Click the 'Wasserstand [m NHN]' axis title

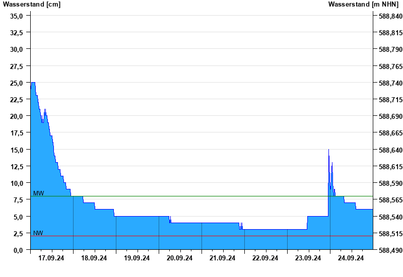(x=363, y=5)
